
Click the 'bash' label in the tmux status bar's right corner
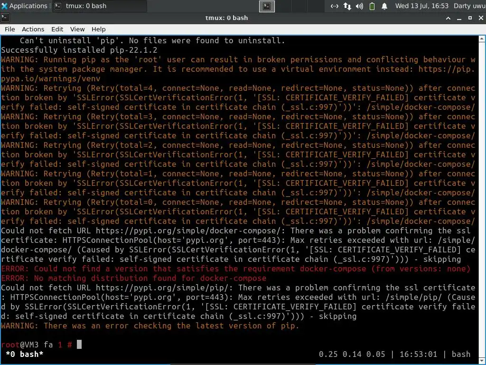[x=461, y=354]
